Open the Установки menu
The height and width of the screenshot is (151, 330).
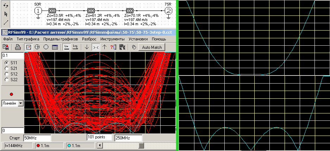point(138,39)
